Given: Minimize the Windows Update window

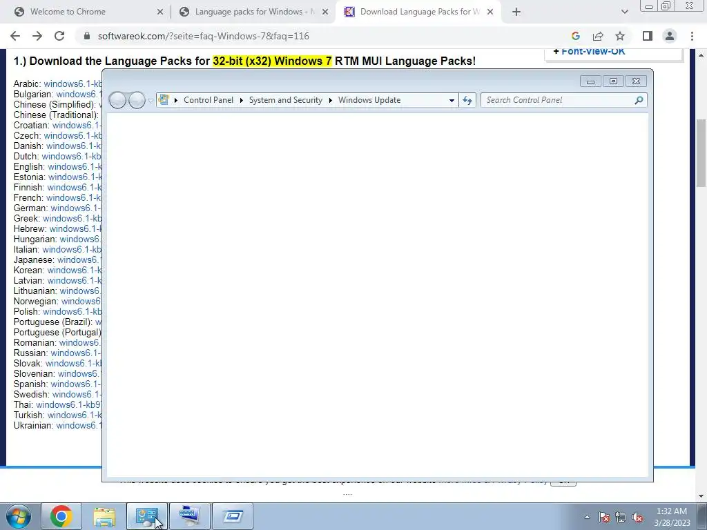Looking at the screenshot, I should click(x=590, y=81).
